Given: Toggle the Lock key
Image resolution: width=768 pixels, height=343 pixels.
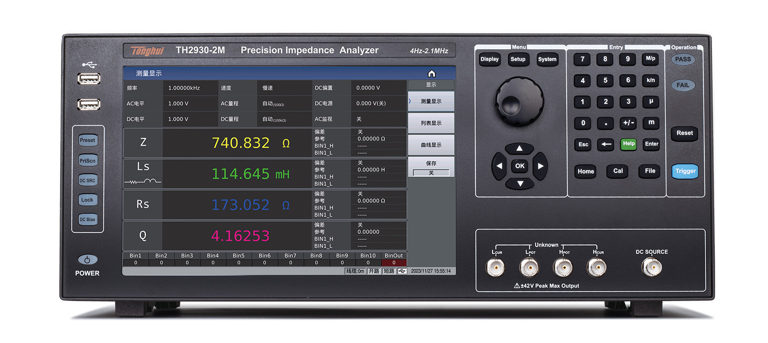Looking at the screenshot, I should click(88, 200).
